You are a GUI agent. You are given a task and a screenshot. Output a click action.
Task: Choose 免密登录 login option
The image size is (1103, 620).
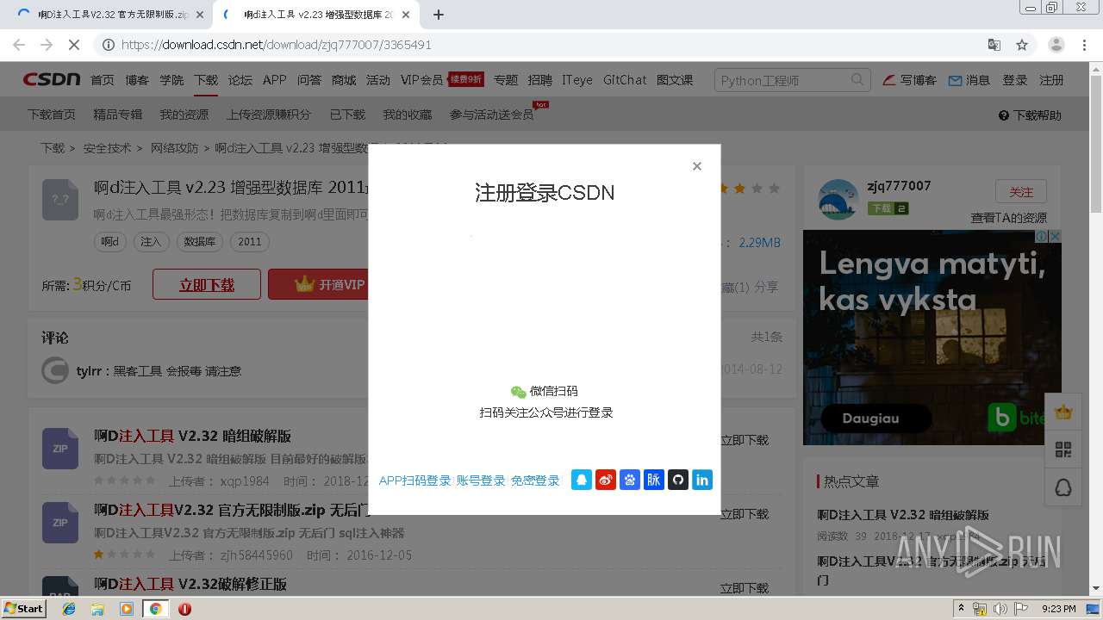[x=535, y=480]
